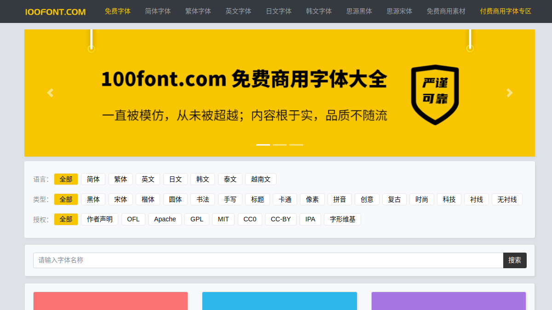Filter language by 英文
This screenshot has height=310, width=552.
pos(148,179)
